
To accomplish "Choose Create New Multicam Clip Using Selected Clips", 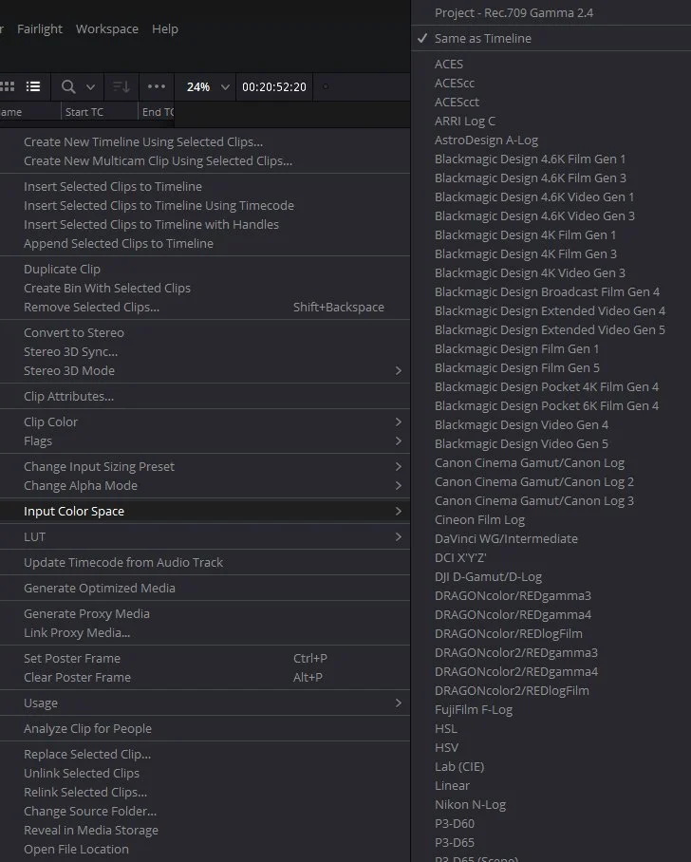I will click(x=158, y=161).
